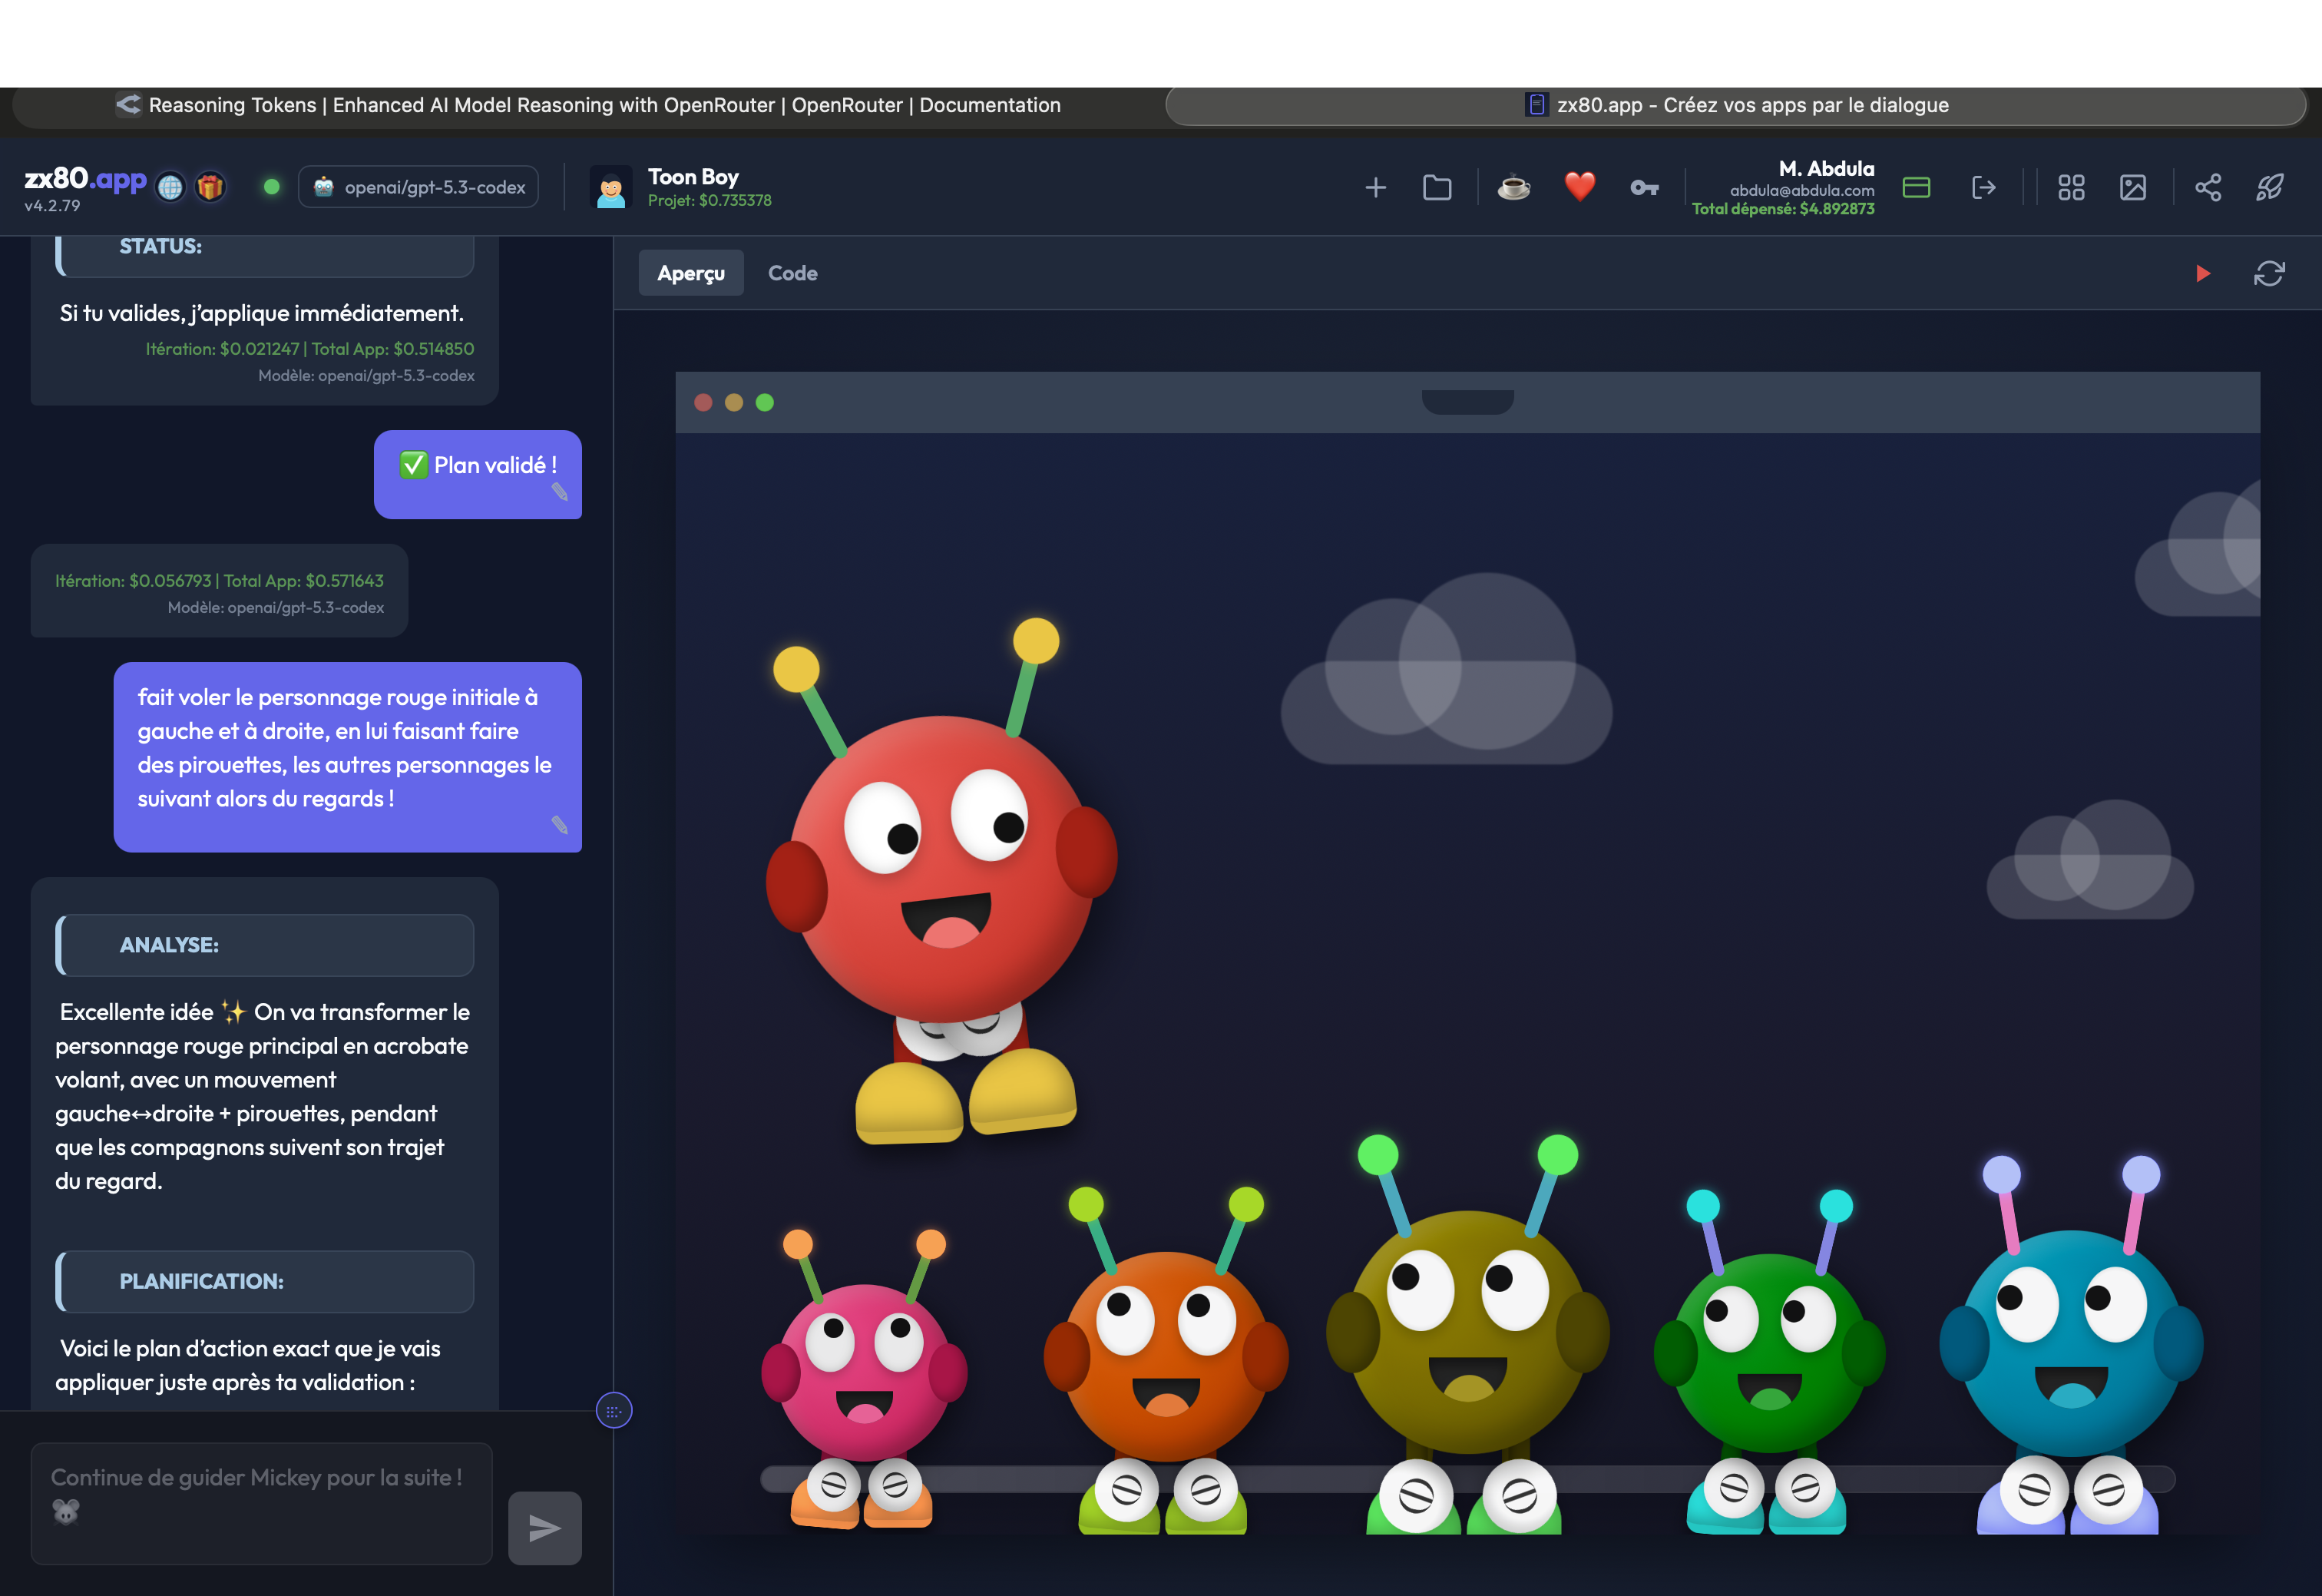
Task: Click 'Itération: $0.056793' cost line
Action: [x=219, y=581]
